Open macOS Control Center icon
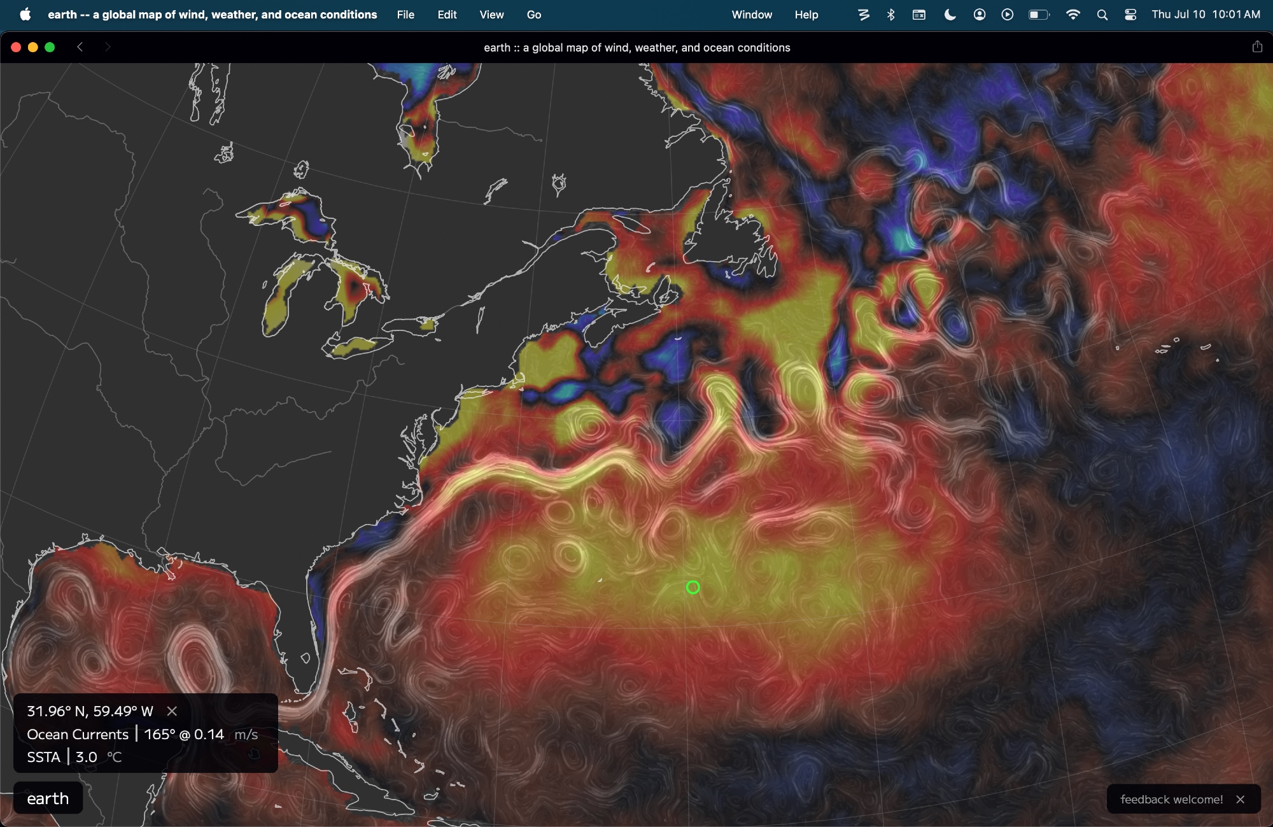 1130,15
